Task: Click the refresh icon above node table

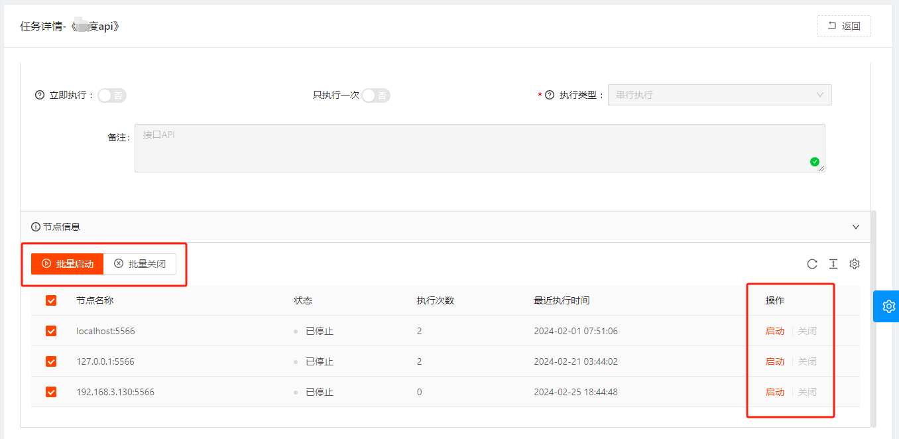Action: pos(812,264)
